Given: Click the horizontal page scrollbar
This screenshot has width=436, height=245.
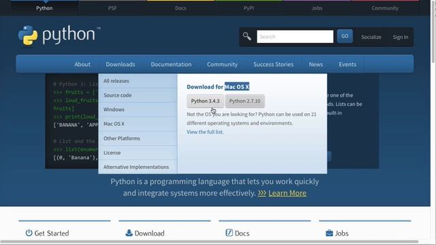Looking at the screenshot, I should coord(209,242).
